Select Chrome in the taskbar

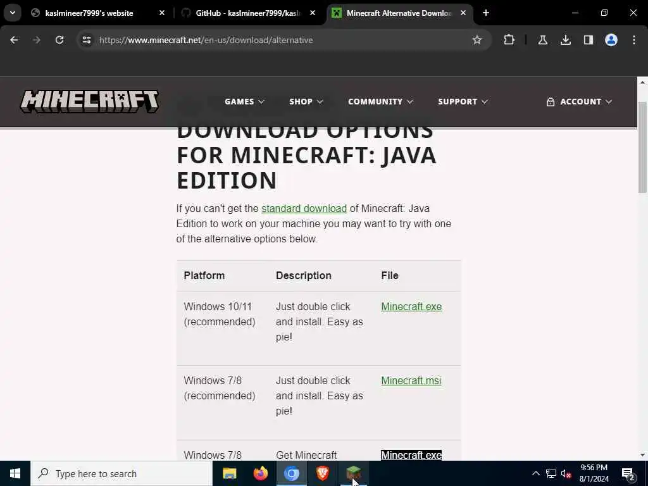click(291, 473)
